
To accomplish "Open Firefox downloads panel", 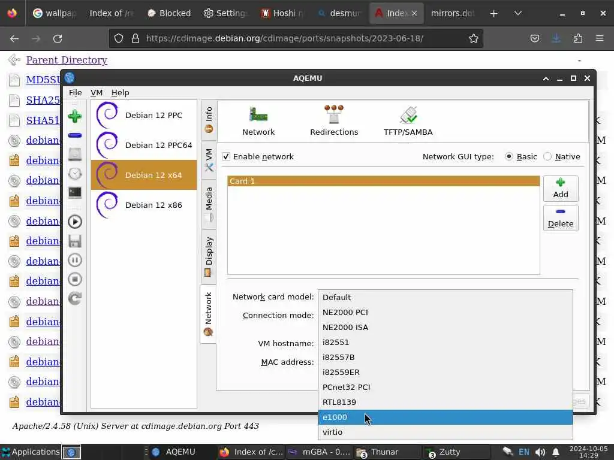I will click(x=556, y=38).
